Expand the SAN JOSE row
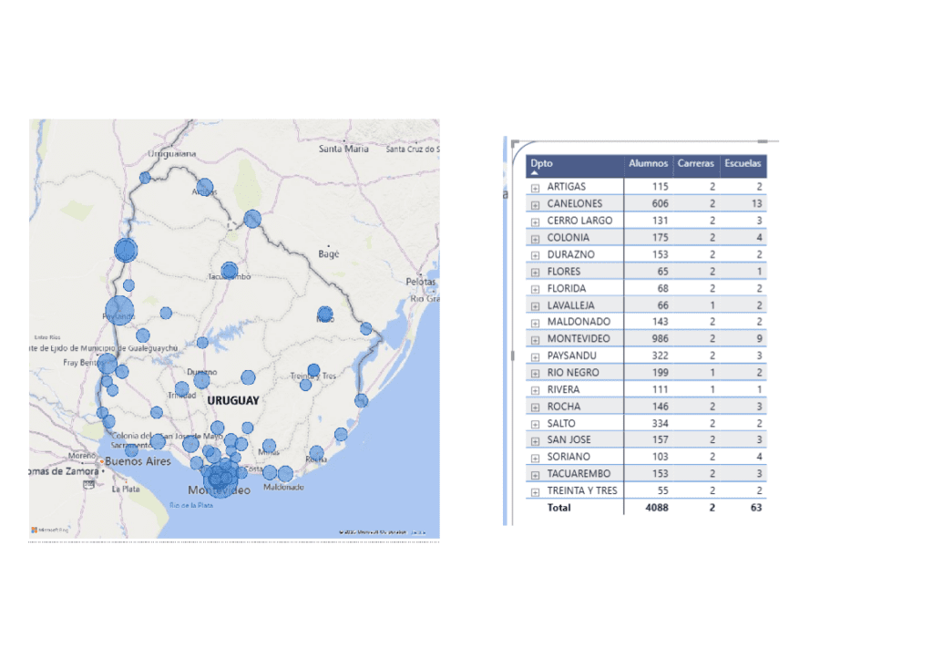The image size is (933, 660). 535,441
